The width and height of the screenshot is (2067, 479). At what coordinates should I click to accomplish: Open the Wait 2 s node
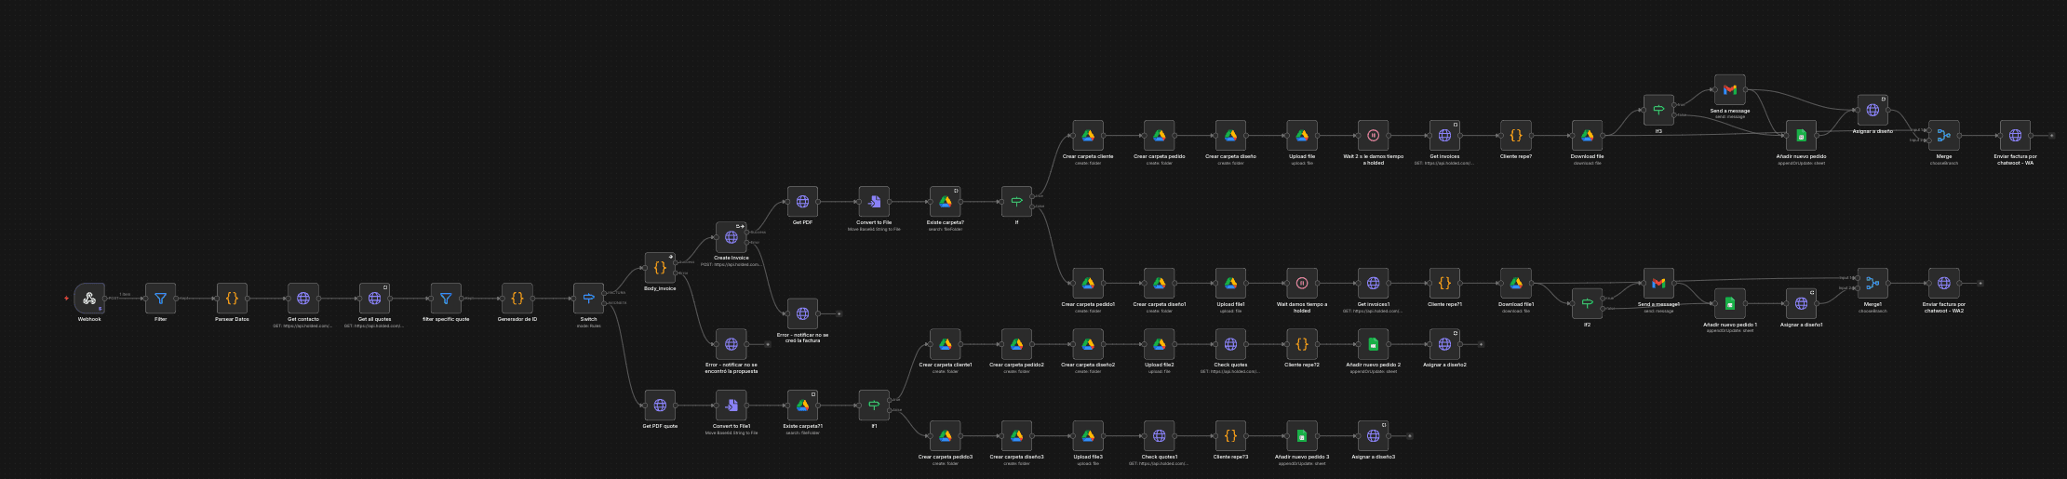point(1373,136)
